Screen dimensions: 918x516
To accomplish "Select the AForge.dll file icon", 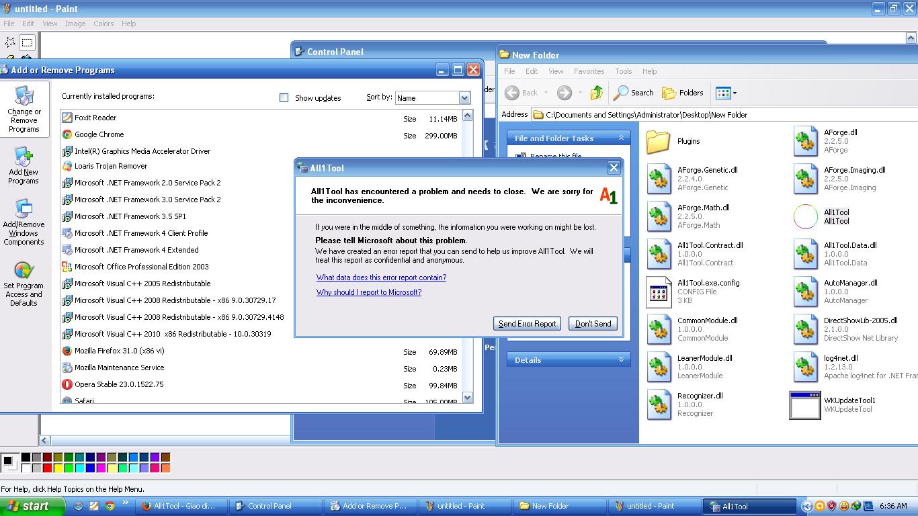I will 806,141.
